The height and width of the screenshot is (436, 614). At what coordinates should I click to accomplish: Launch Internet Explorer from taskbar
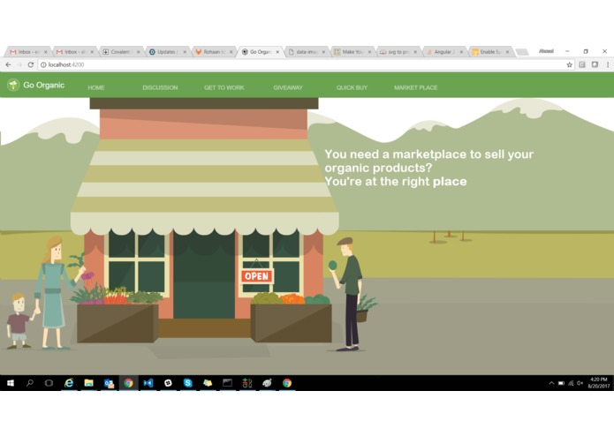(x=69, y=383)
